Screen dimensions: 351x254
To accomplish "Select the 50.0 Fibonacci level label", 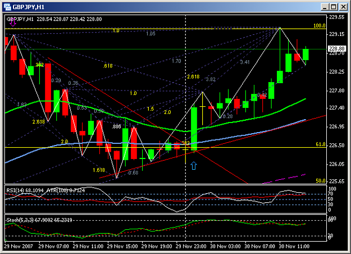I will point(321,180).
